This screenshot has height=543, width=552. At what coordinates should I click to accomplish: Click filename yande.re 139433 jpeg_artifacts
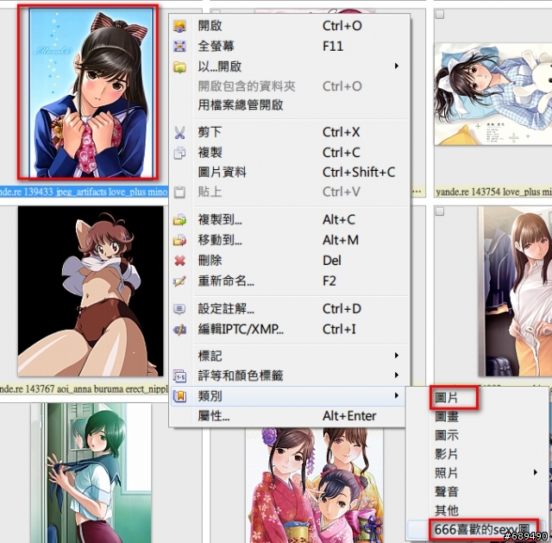coord(85,192)
